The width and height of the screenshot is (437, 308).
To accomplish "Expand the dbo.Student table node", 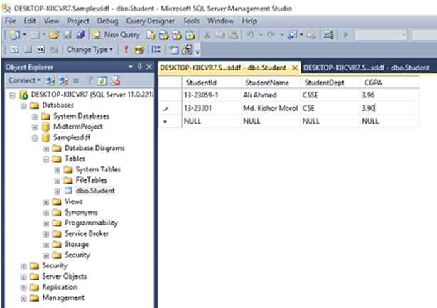I will pyautogui.click(x=57, y=191).
